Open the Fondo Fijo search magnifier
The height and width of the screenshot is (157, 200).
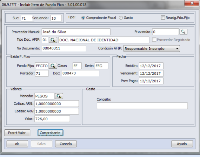point(53,66)
